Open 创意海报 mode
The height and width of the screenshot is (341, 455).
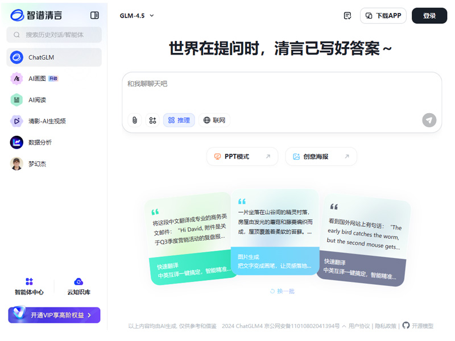(x=320, y=156)
